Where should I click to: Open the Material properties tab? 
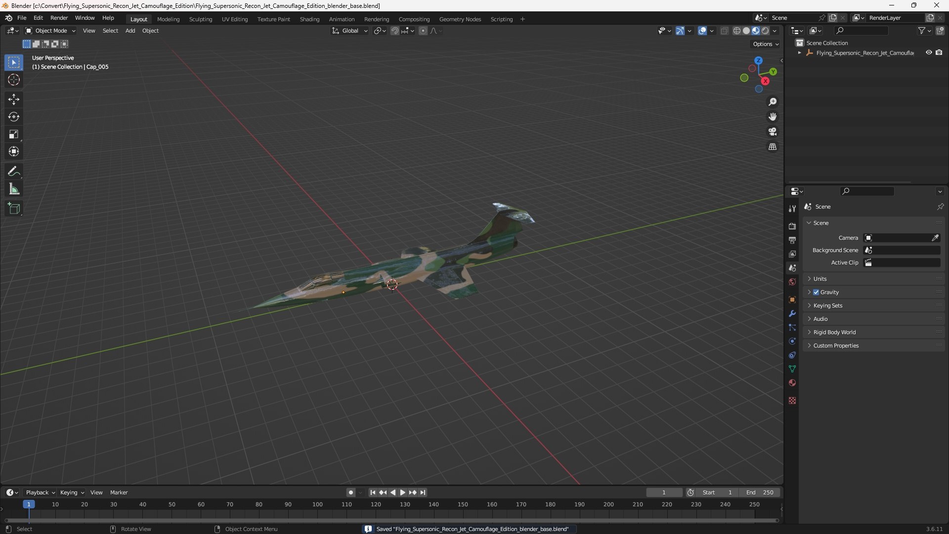pos(792,383)
